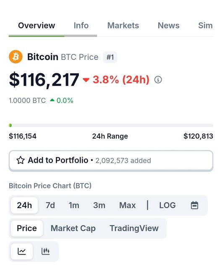Go to the News tab
This screenshot has width=222, height=268.
point(169,26)
